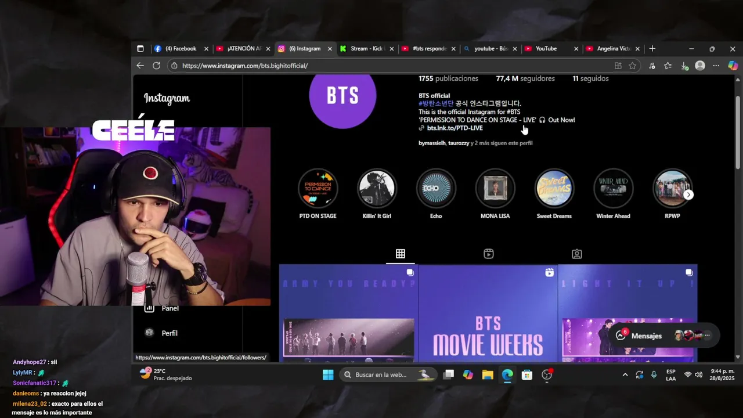The image size is (743, 418).
Task: Open Copilot icon in browser toolbar
Action: [x=733, y=66]
